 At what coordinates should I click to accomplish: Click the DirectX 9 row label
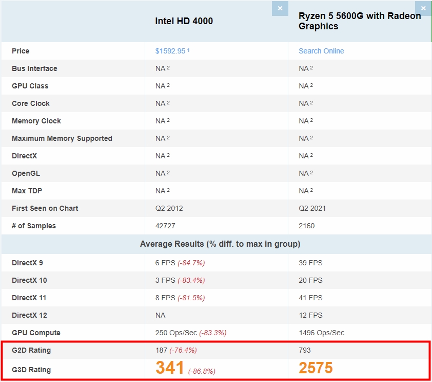27,263
